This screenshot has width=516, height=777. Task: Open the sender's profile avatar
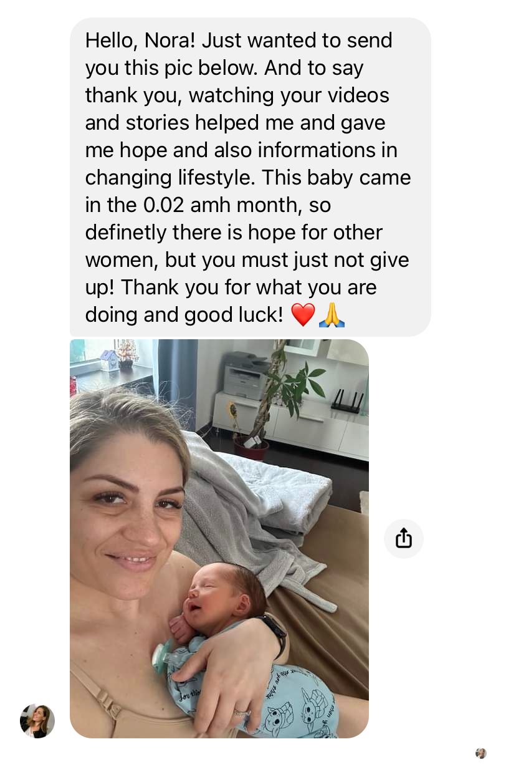coord(37,721)
